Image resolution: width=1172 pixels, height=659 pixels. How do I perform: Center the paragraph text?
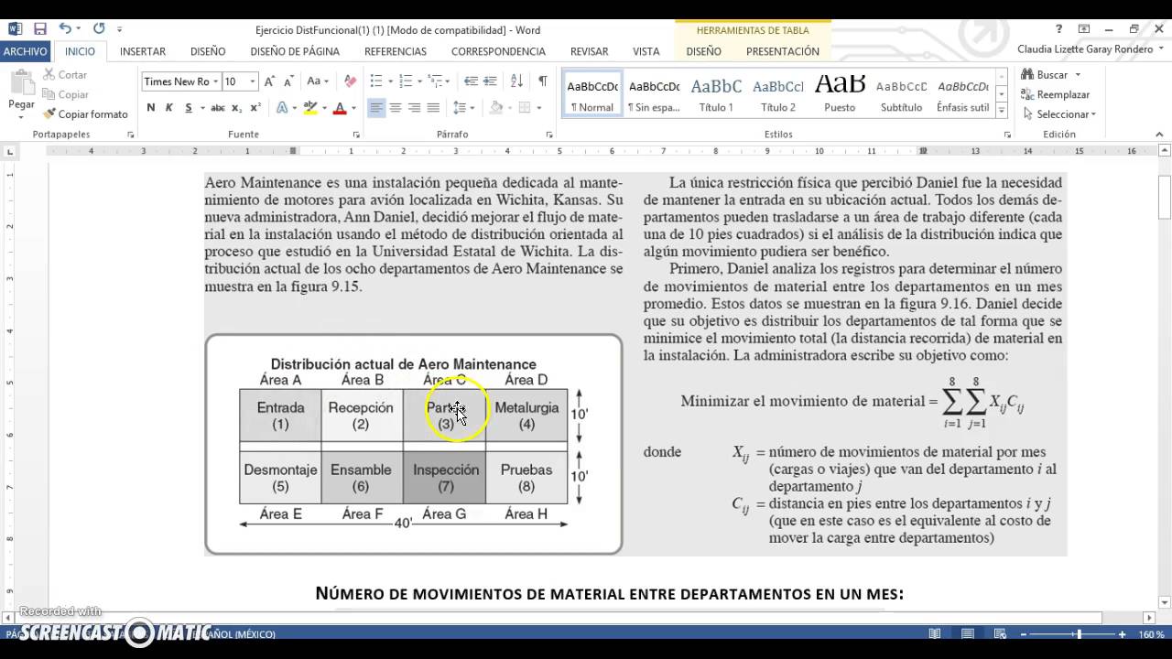(x=396, y=108)
